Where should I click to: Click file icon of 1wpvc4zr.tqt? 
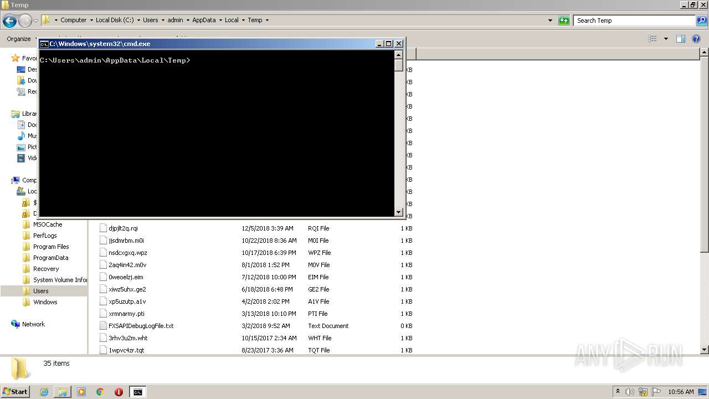103,350
